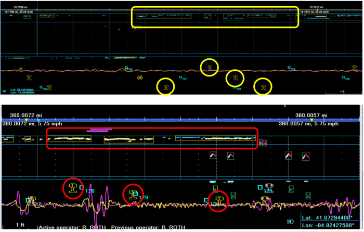
Task: Select the rail icon on the waveform between markers 727 and 728
Action: point(210,68)
